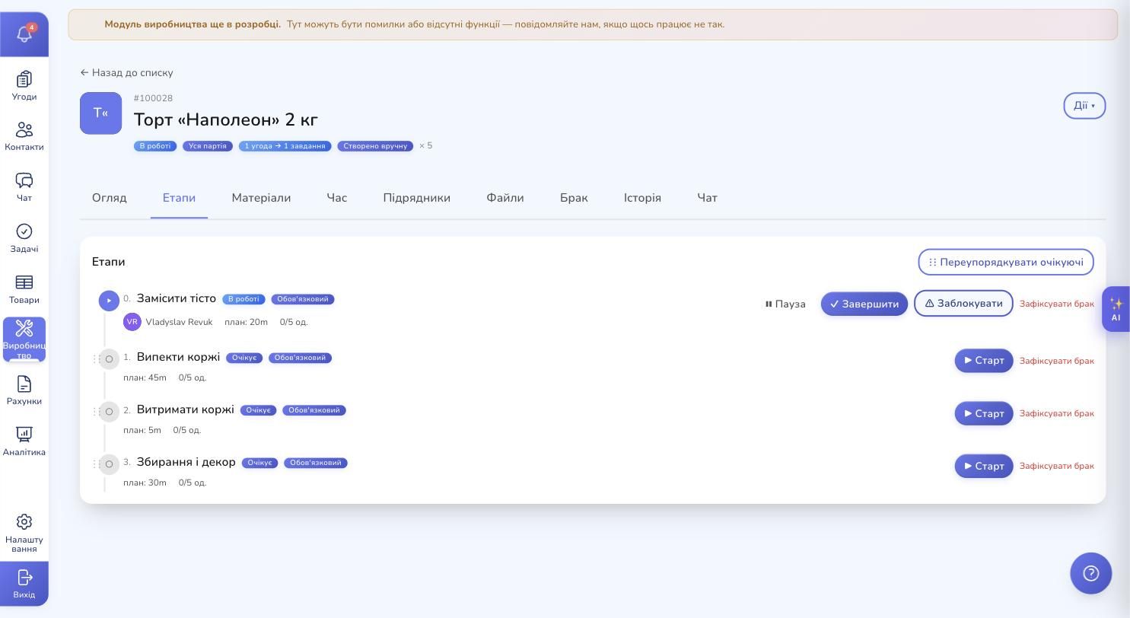Open Контакти in the sidebar

tap(24, 137)
